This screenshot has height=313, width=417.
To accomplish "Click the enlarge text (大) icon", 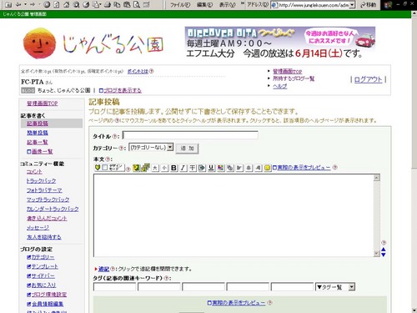I will 155,168.
